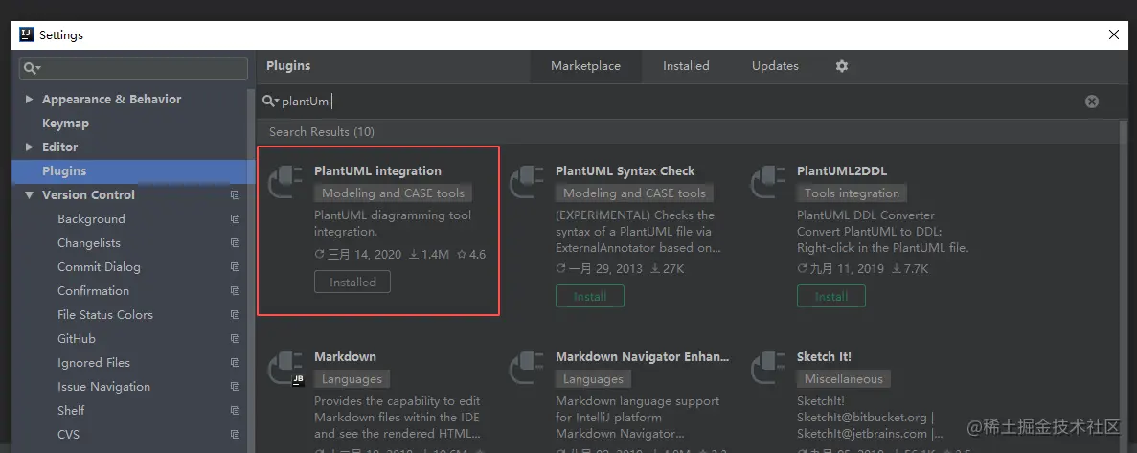Viewport: 1137px width, 453px height.
Task: Open File Status Colors settings
Action: (105, 314)
